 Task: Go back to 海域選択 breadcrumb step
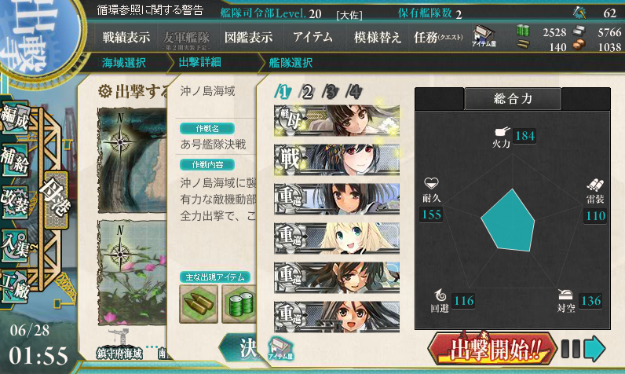click(x=123, y=63)
